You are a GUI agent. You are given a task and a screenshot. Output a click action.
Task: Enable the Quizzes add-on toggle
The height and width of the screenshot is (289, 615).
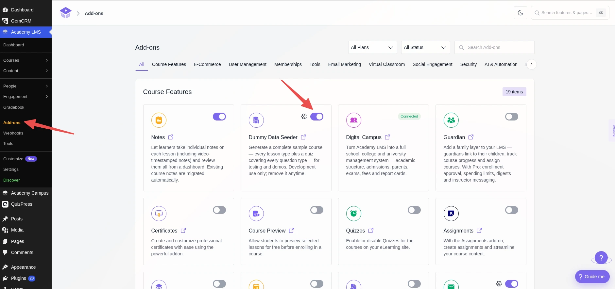[x=414, y=210]
